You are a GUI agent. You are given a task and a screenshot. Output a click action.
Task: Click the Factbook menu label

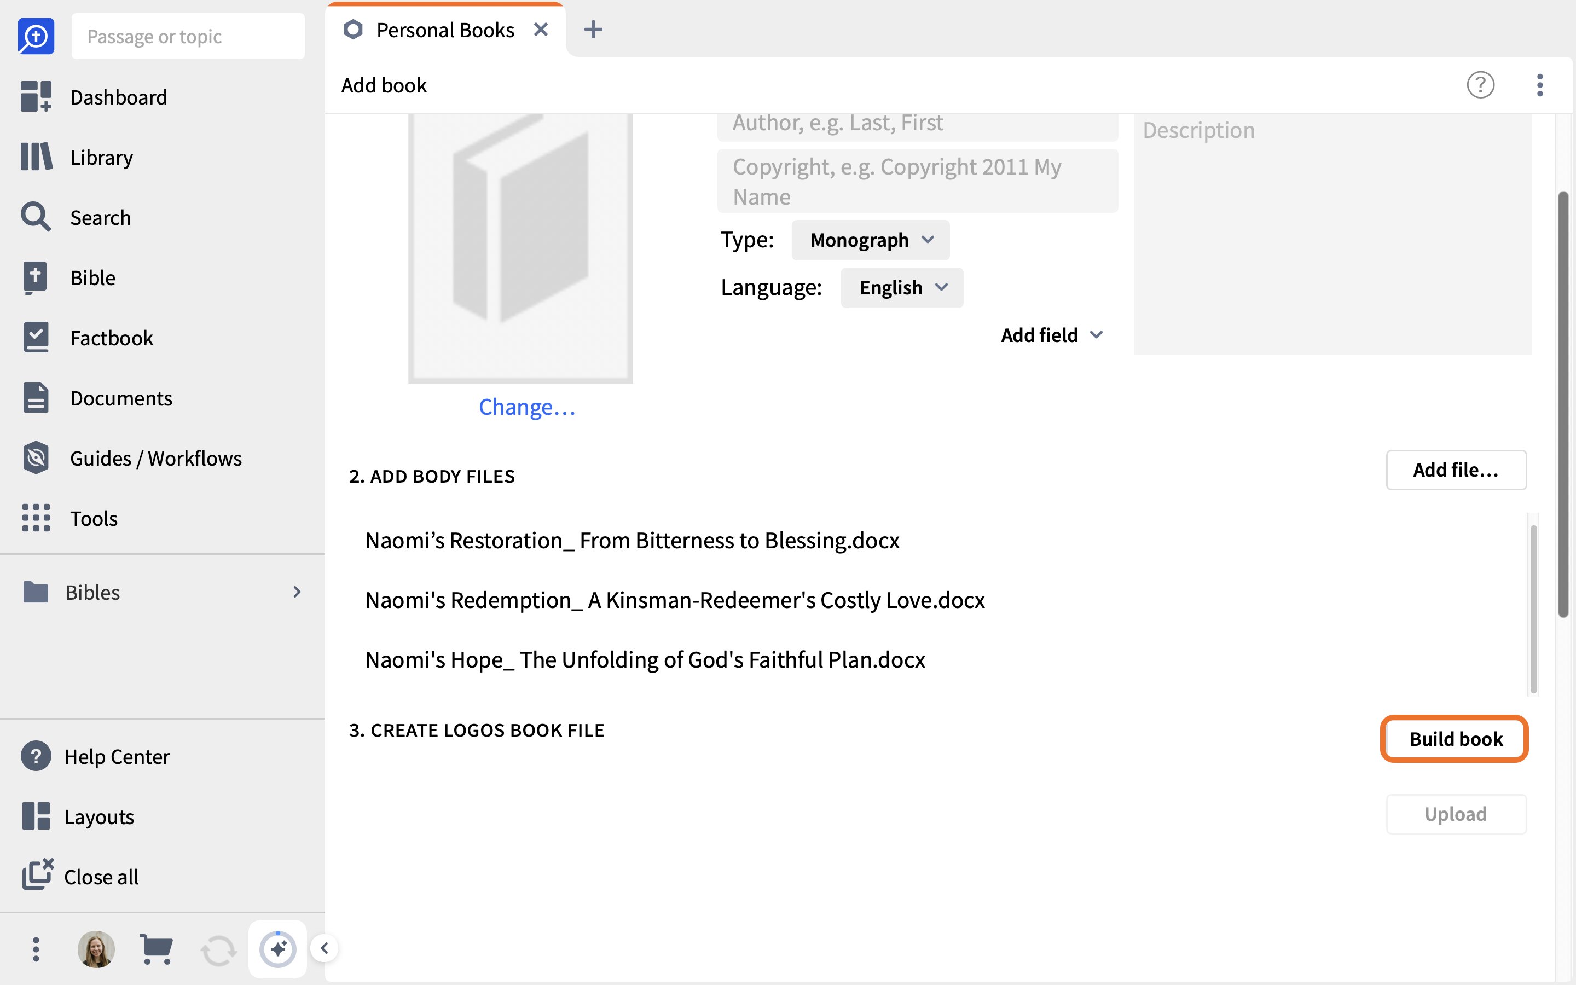[112, 338]
